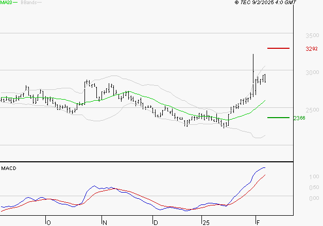This screenshot has width=323, height=226.
Task: Click the BBands legend label
Action: tap(29, 3)
